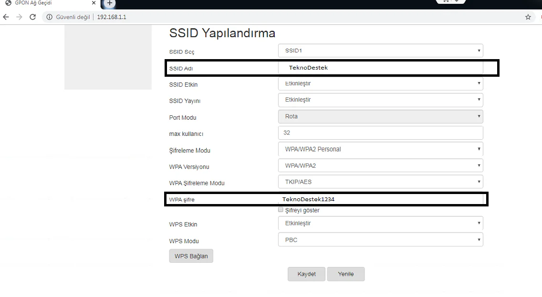The image size is (542, 297).
Task: Click the SSID Adı label
Action: [x=181, y=68]
